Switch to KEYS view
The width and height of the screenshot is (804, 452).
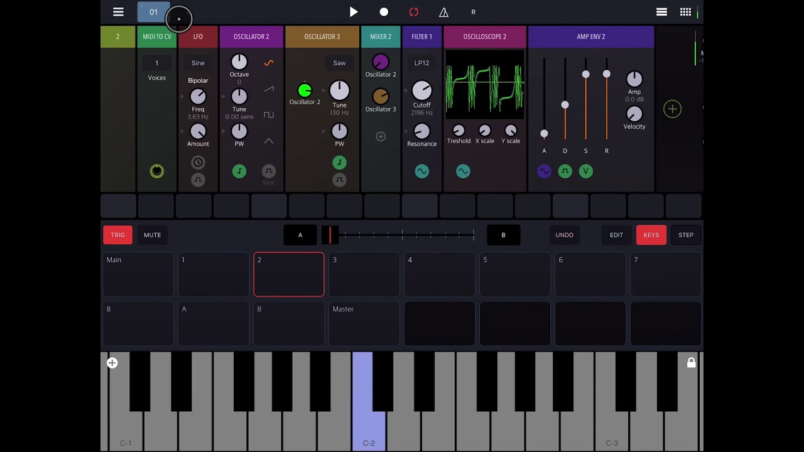(651, 235)
